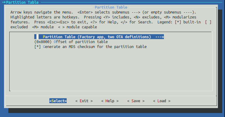The width and height of the screenshot is (225, 117).
Task: Edit the (0x8000) Offset of partition table
Action: [71, 42]
